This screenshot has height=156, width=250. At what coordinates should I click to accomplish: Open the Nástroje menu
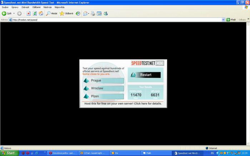47,7
